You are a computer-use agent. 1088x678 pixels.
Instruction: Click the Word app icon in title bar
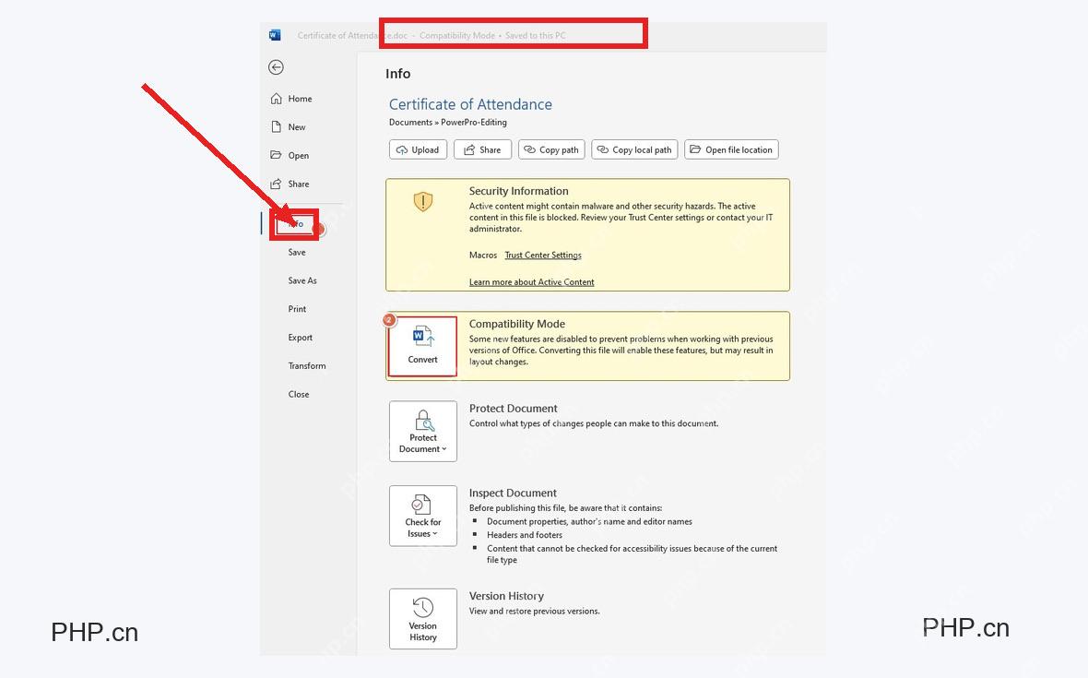(x=275, y=35)
